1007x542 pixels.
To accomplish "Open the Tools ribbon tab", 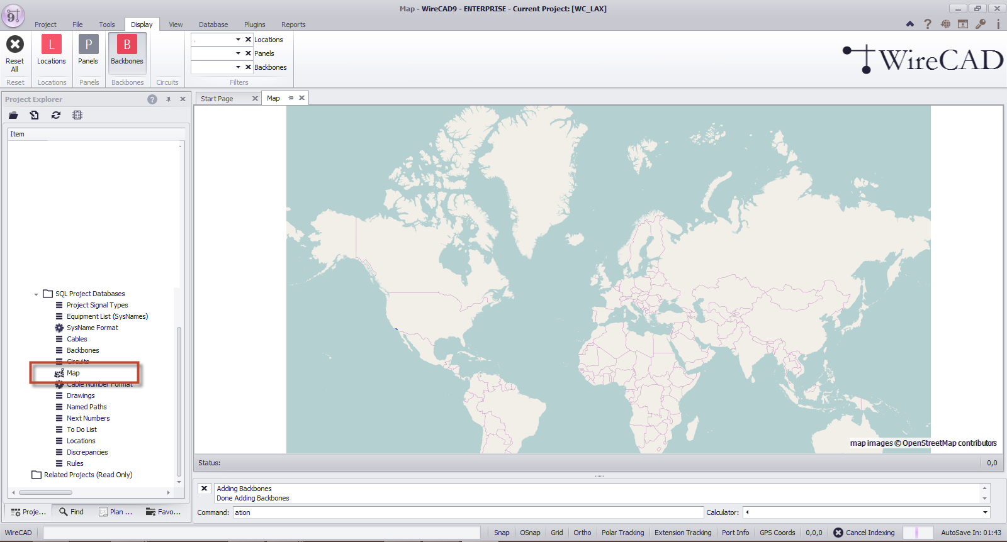I will [107, 25].
